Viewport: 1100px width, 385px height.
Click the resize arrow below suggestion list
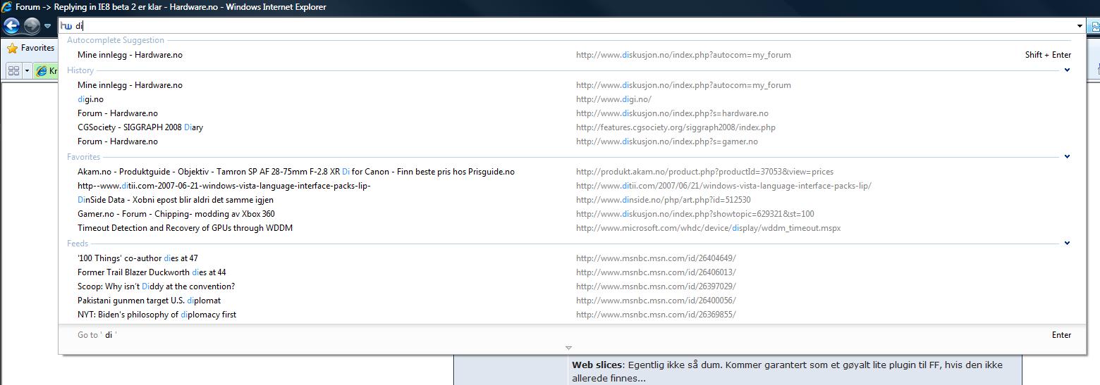(x=568, y=348)
